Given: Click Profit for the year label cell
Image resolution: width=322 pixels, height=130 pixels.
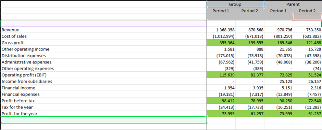Looking at the screenshot, I should click(x=103, y=114).
